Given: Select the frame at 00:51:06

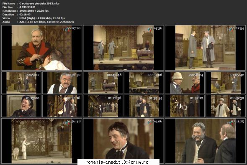Looking at the screenshot, I should tap(144, 83).
